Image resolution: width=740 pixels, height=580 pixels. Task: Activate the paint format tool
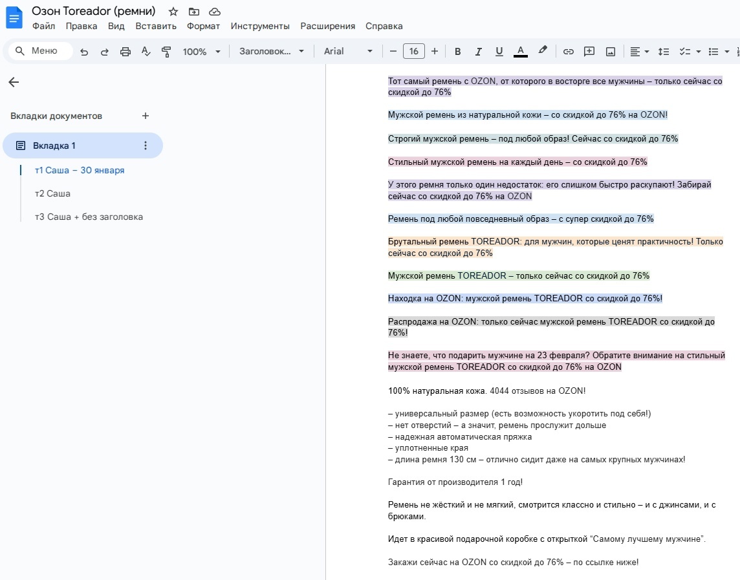[x=166, y=52]
